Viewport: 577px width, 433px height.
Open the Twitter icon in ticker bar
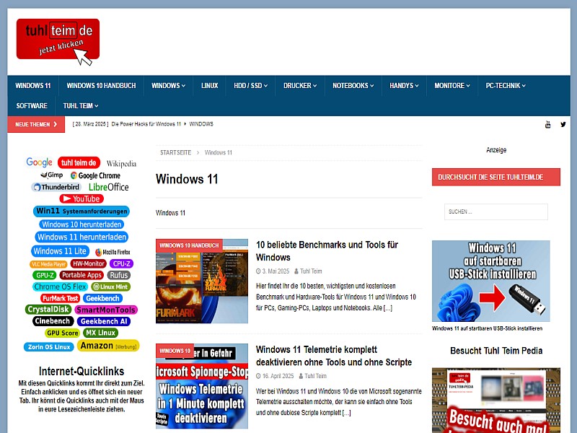[x=563, y=124]
